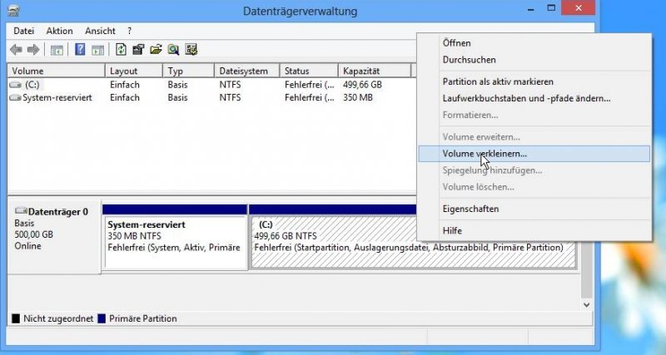Viewport: 666px width, 355px height.
Task: Click the blue Primäre Partition legend swatch
Action: click(x=102, y=318)
